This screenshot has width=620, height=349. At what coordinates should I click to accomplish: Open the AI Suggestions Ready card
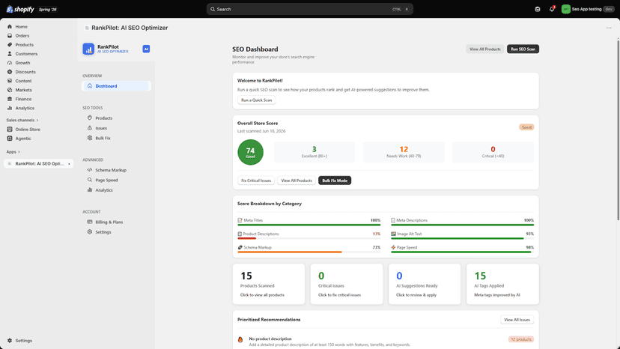[425, 284]
